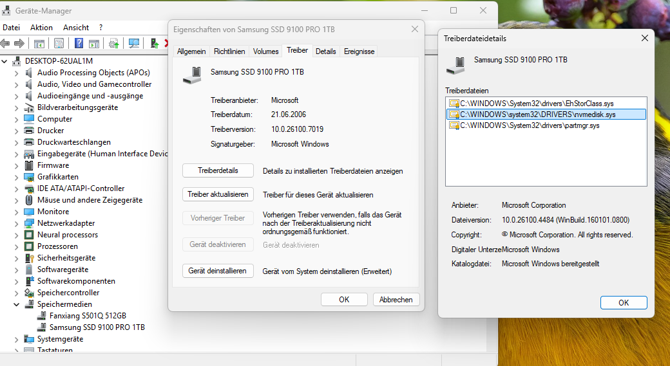The width and height of the screenshot is (670, 366).
Task: Collapse the DESKTOP-62UAL1M root node
Action: 5,61
